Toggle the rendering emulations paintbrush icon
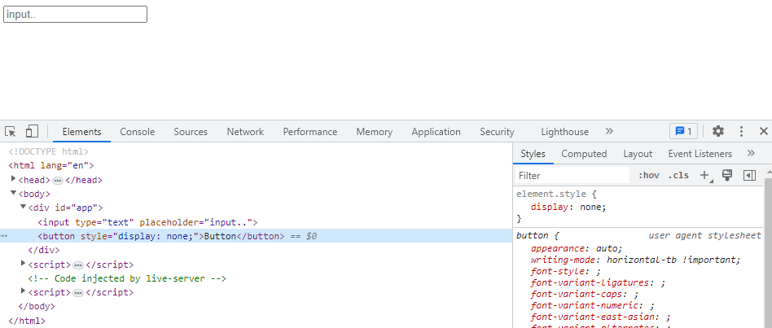This screenshot has width=772, height=328. tap(727, 176)
